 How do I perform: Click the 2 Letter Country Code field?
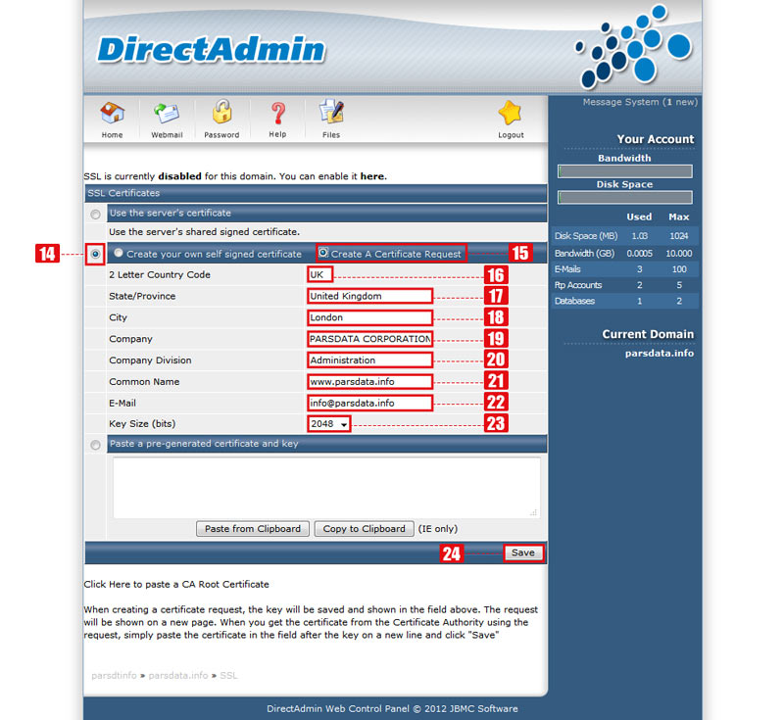pyautogui.click(x=320, y=275)
